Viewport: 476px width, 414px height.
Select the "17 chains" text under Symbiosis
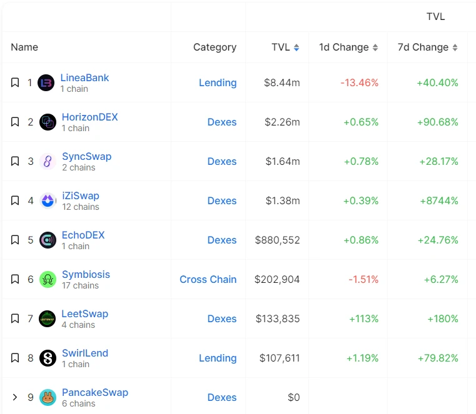click(81, 285)
